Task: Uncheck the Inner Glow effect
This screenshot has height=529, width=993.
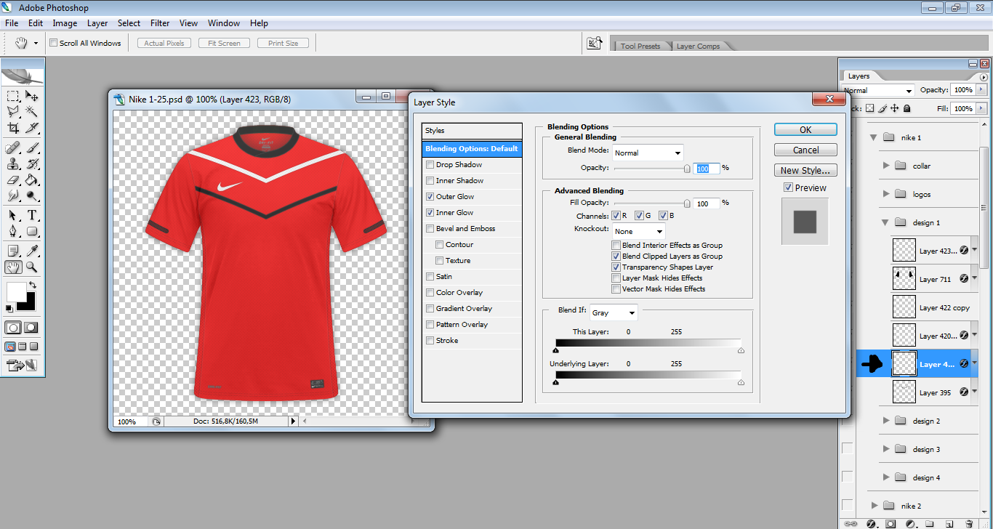Action: click(430, 213)
